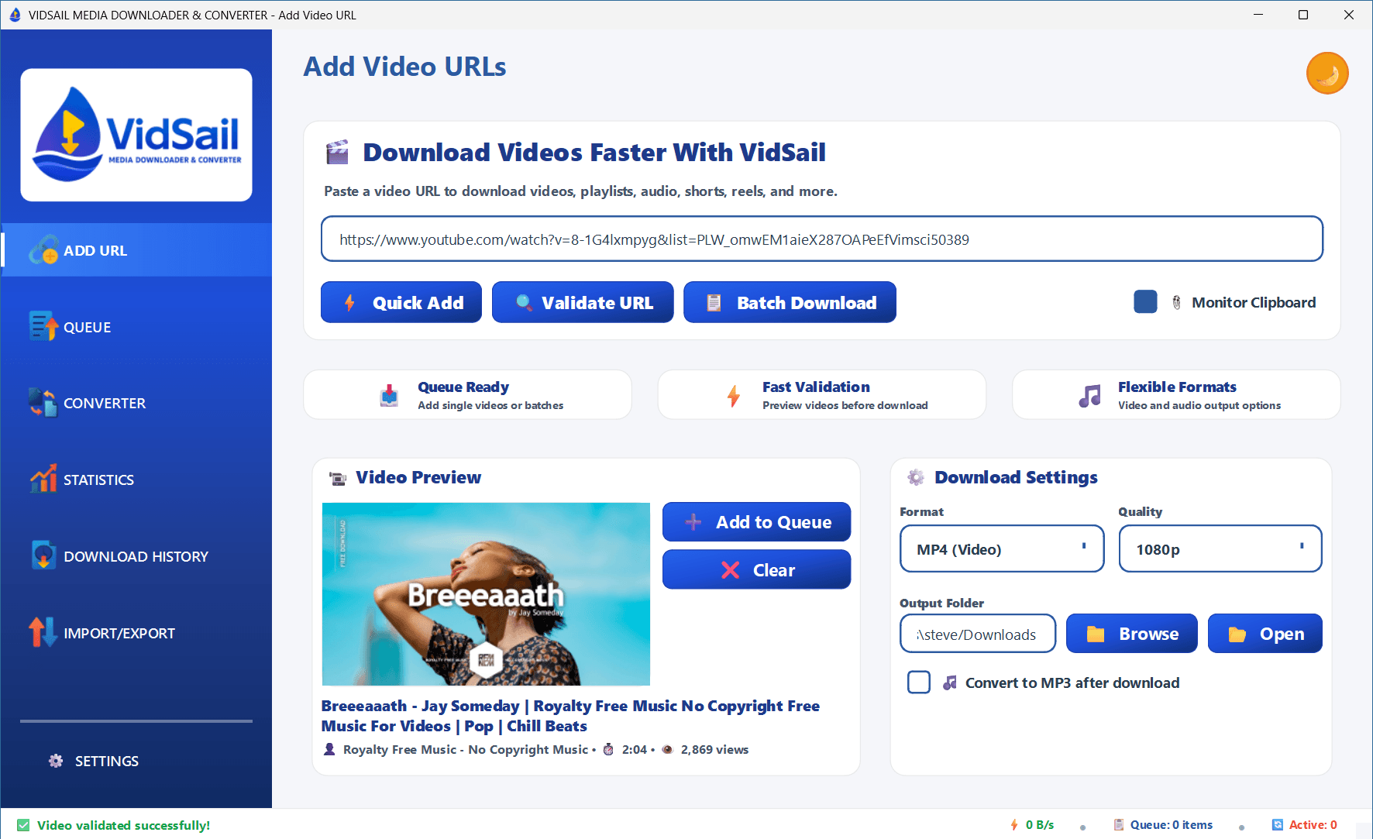The width and height of the screenshot is (1373, 839).
Task: Click the Download History icon
Action: coord(43,555)
